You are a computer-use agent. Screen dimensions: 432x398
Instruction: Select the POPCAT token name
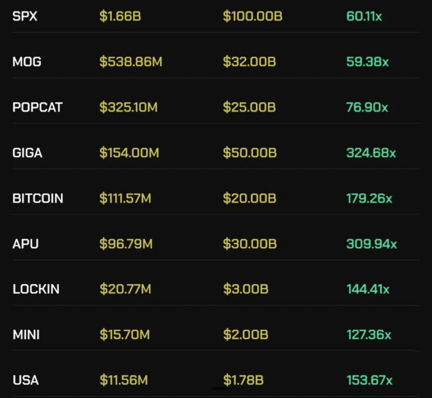coord(38,107)
